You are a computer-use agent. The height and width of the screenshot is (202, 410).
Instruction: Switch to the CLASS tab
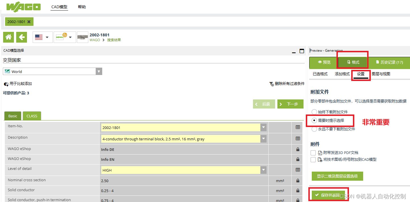tap(32, 116)
